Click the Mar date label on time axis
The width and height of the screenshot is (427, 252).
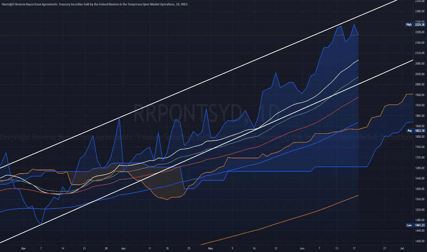pyautogui.click(x=23, y=248)
